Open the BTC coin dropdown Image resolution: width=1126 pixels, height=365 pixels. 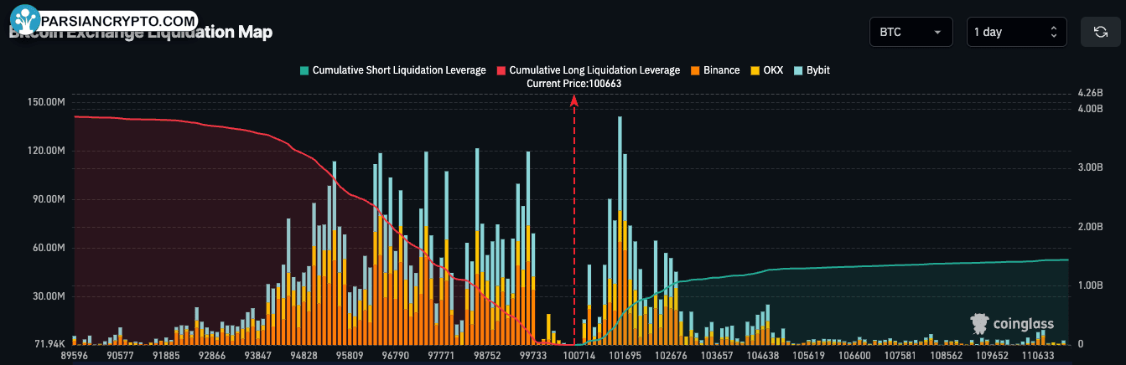pos(911,33)
